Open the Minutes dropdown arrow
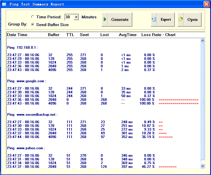The height and width of the screenshot is (175, 211). [76, 17]
